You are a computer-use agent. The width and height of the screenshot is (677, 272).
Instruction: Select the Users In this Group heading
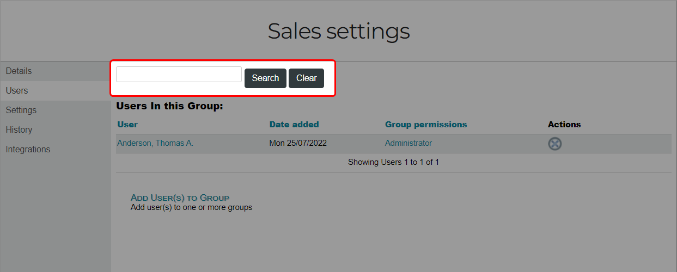tap(170, 106)
